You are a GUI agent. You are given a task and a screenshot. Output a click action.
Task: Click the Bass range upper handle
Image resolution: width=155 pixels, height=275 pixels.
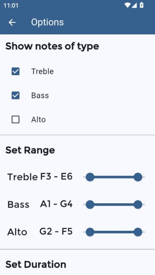pyautogui.click(x=138, y=205)
